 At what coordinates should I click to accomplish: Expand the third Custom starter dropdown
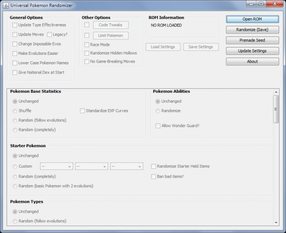click(127, 166)
